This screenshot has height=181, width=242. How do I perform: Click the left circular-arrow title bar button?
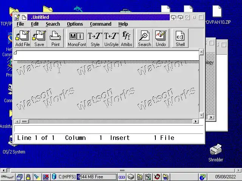tap(174, 17)
